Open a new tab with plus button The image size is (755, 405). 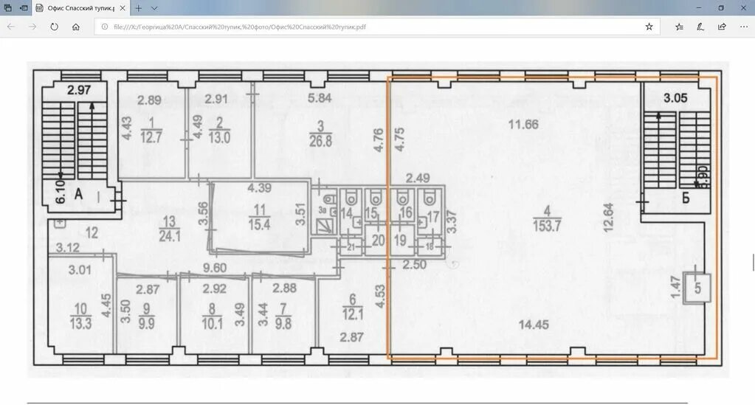[139, 8]
